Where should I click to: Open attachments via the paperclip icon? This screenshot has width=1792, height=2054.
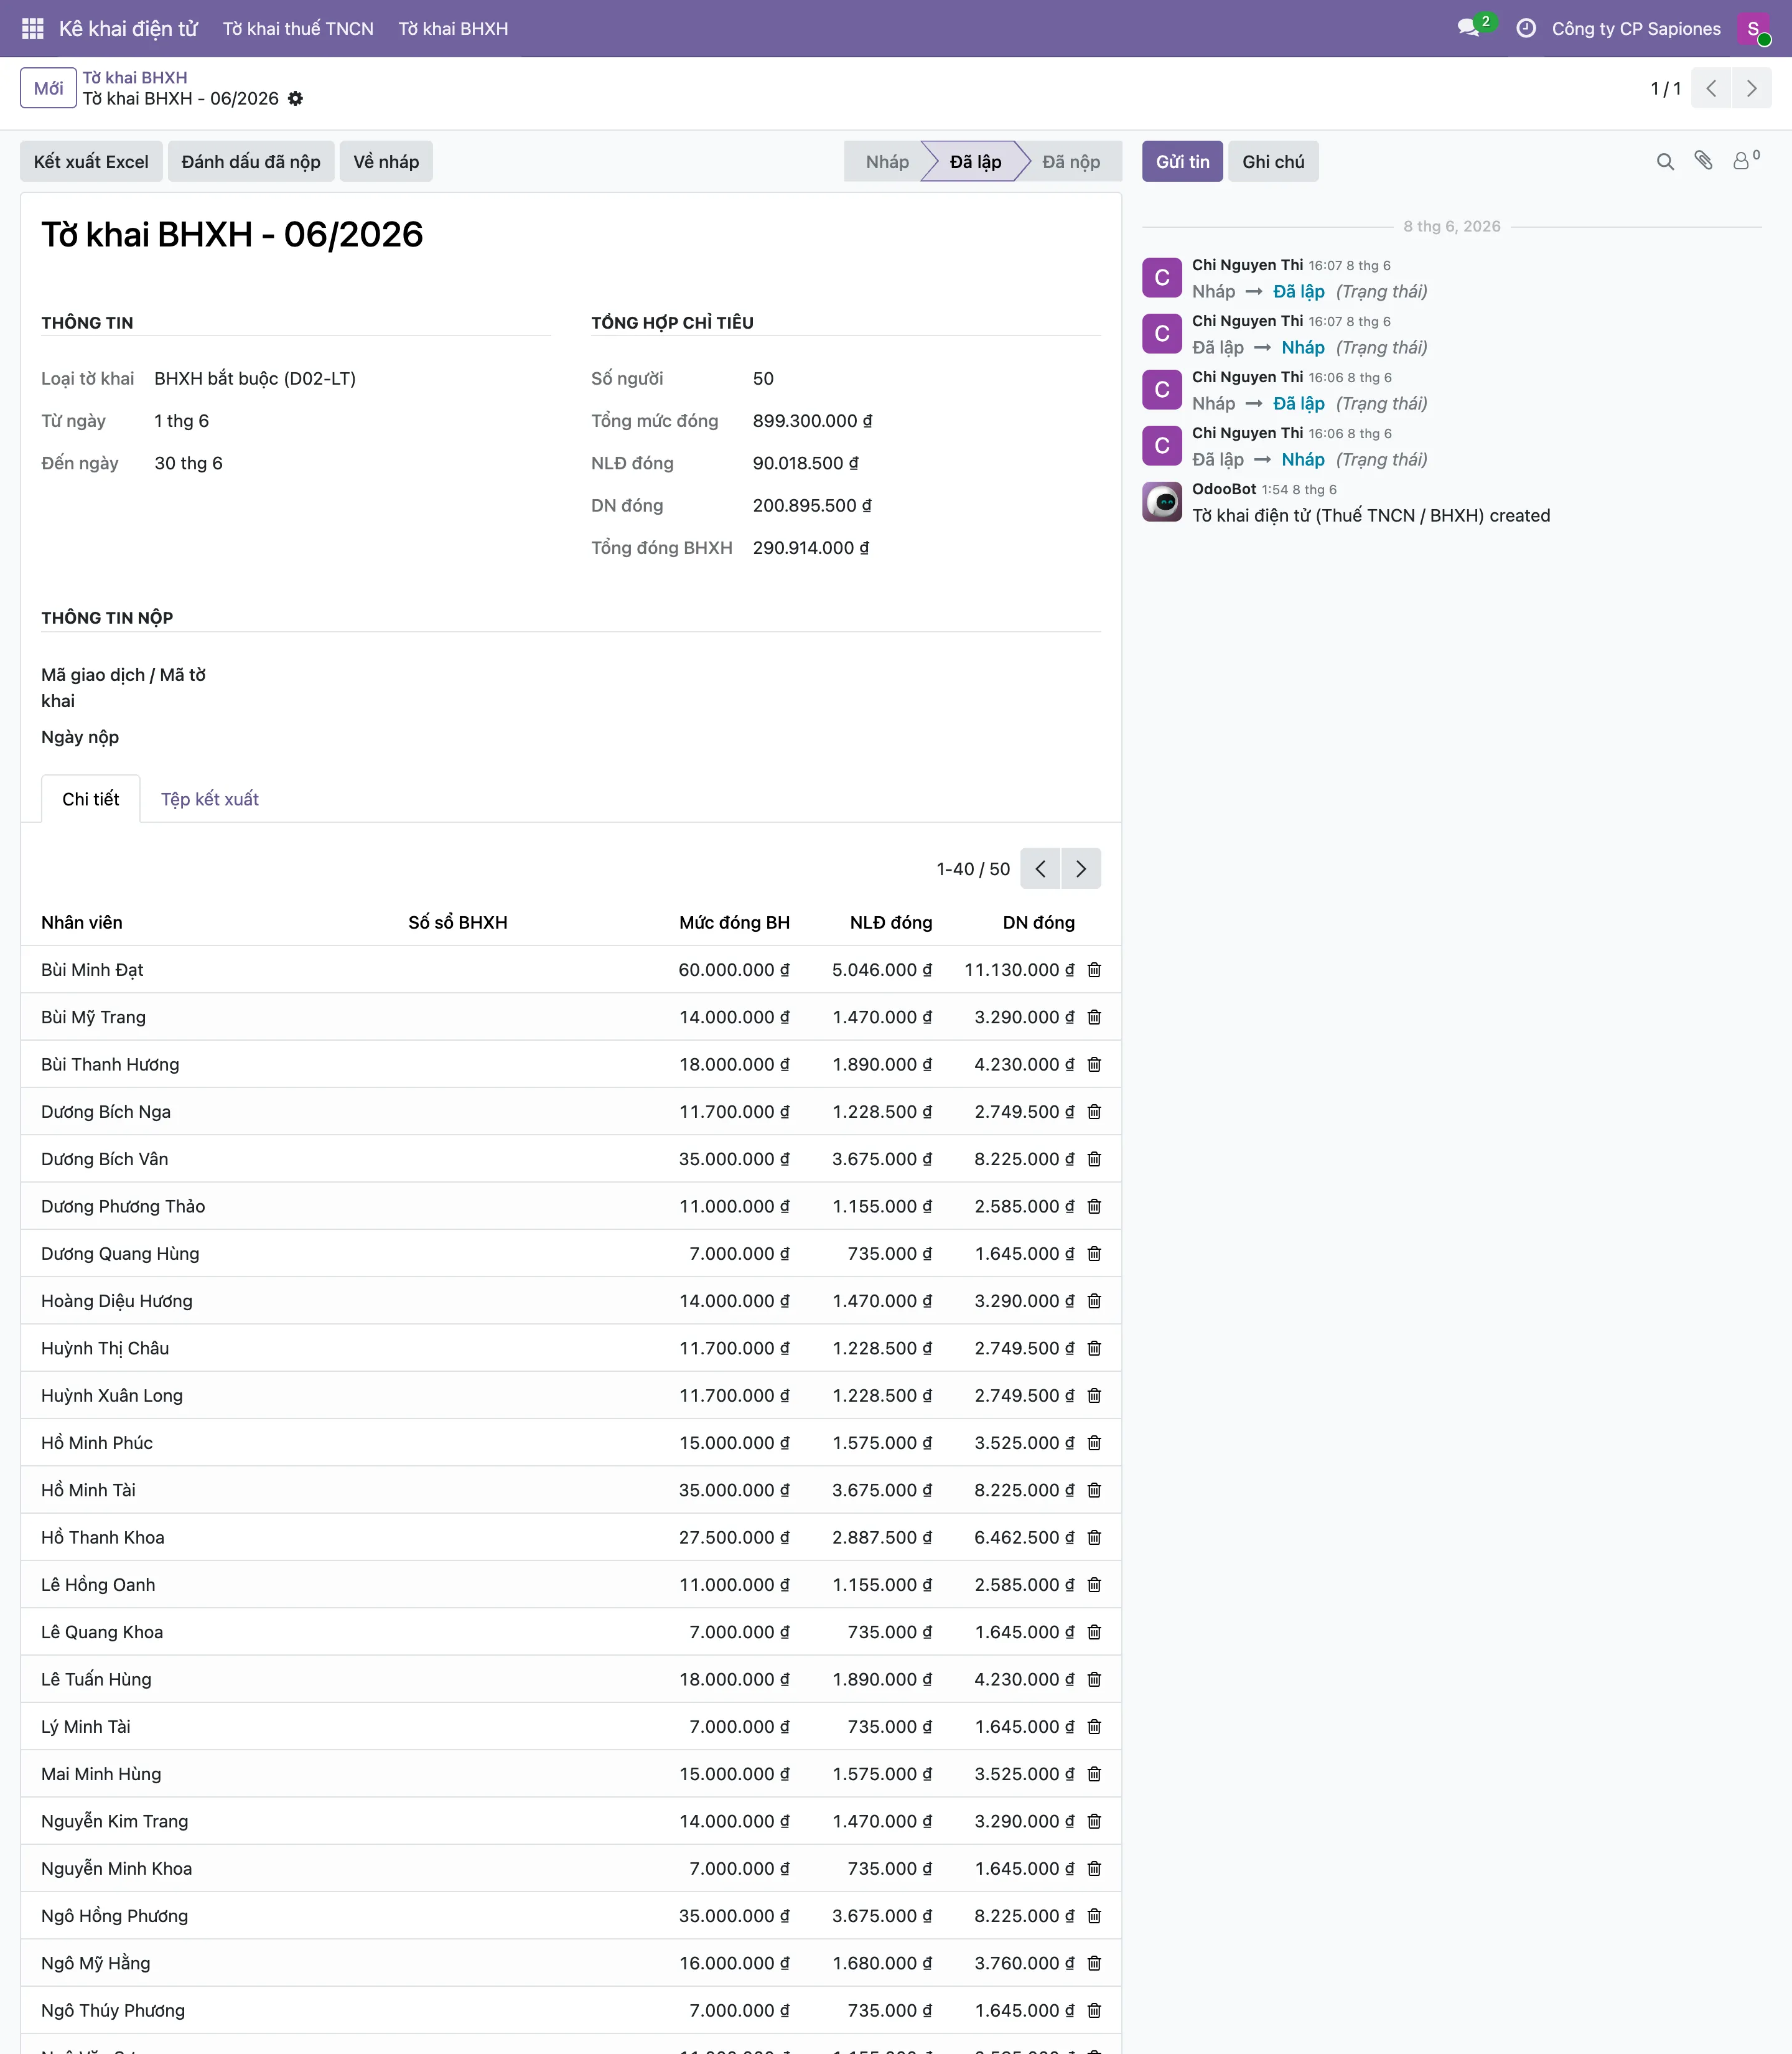coord(1704,160)
